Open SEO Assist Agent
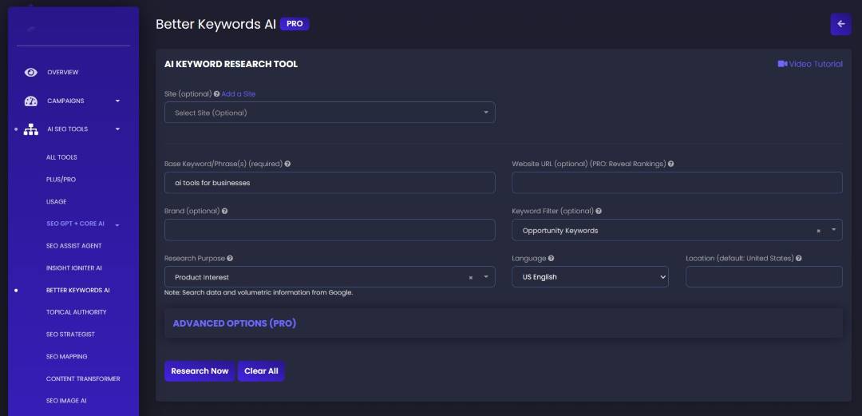Screen dimensions: 862x416 [x=73, y=246]
